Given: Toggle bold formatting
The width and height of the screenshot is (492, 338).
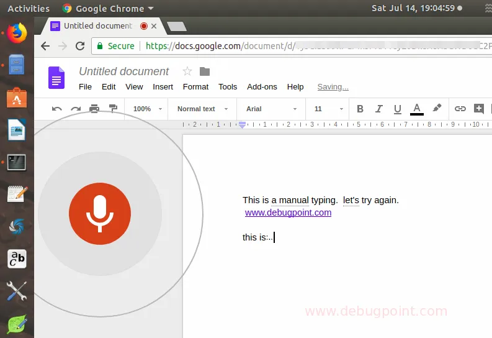Looking at the screenshot, I should click(360, 109).
